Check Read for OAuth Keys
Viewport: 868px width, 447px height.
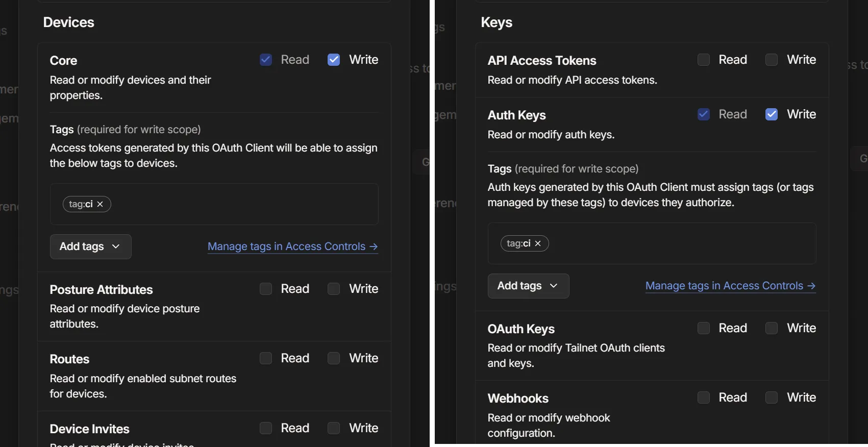[x=704, y=328]
